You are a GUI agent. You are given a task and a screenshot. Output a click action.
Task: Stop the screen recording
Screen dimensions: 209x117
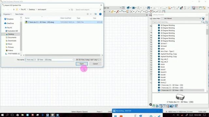121,116
